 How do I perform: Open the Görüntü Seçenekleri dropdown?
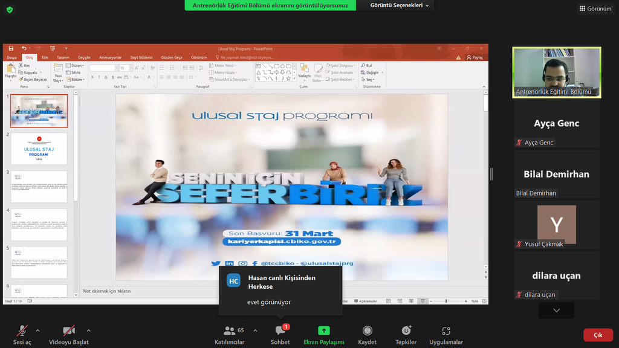tap(400, 5)
